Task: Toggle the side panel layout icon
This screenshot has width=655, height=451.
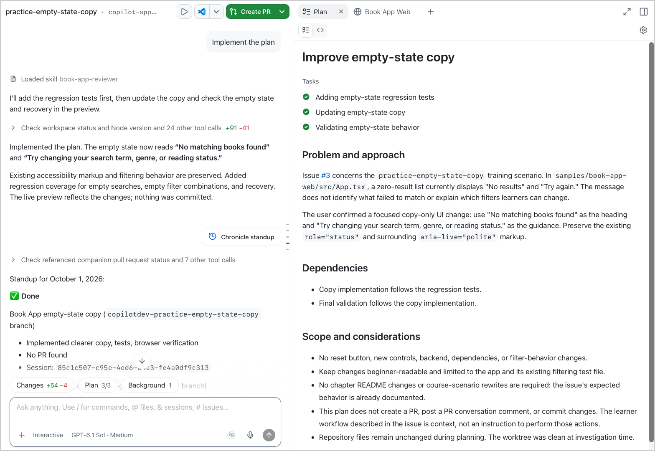Action: [644, 12]
